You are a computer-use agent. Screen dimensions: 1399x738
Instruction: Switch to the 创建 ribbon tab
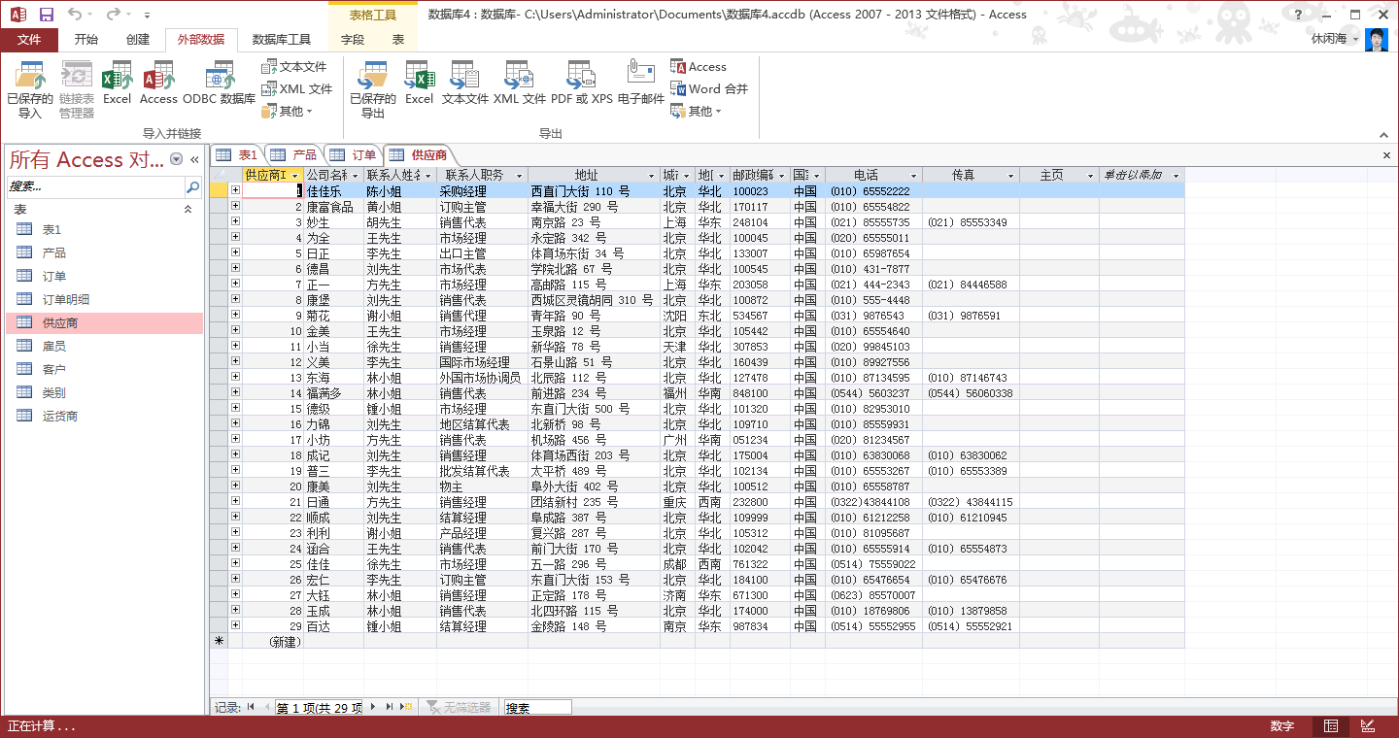click(138, 40)
